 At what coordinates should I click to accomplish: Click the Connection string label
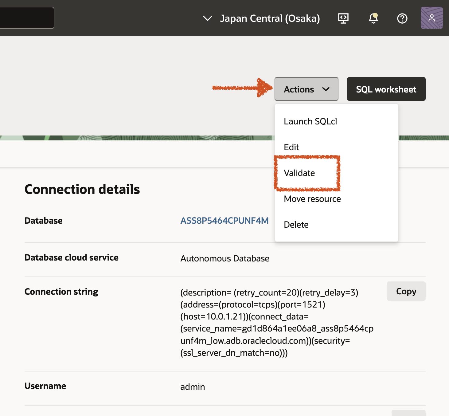[x=61, y=291]
